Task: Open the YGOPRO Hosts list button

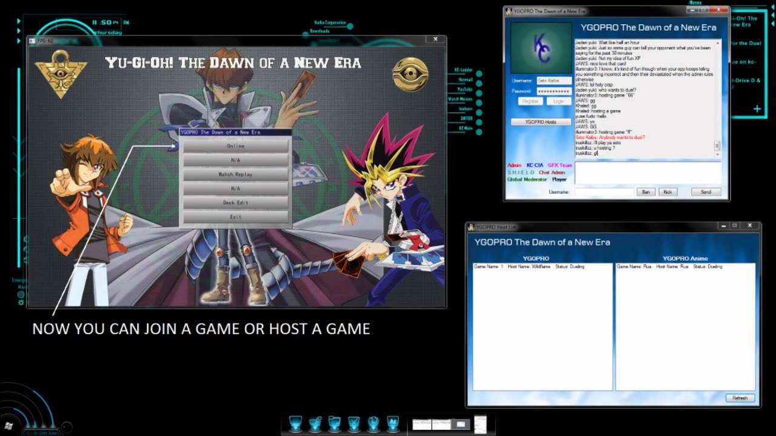Action: (541, 122)
